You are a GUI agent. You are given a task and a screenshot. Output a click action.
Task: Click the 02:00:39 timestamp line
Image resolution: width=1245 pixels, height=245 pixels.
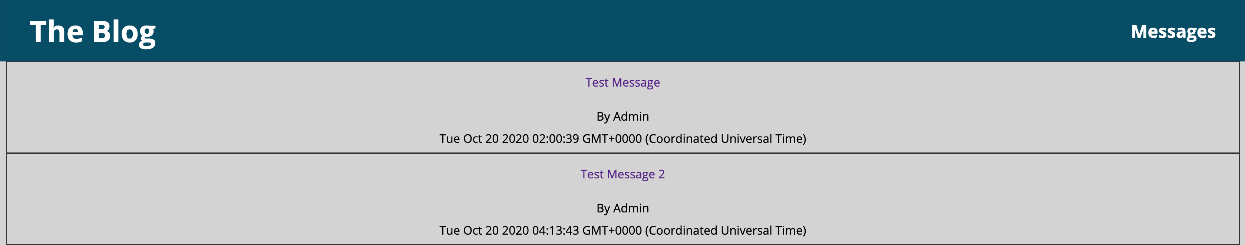tap(622, 139)
